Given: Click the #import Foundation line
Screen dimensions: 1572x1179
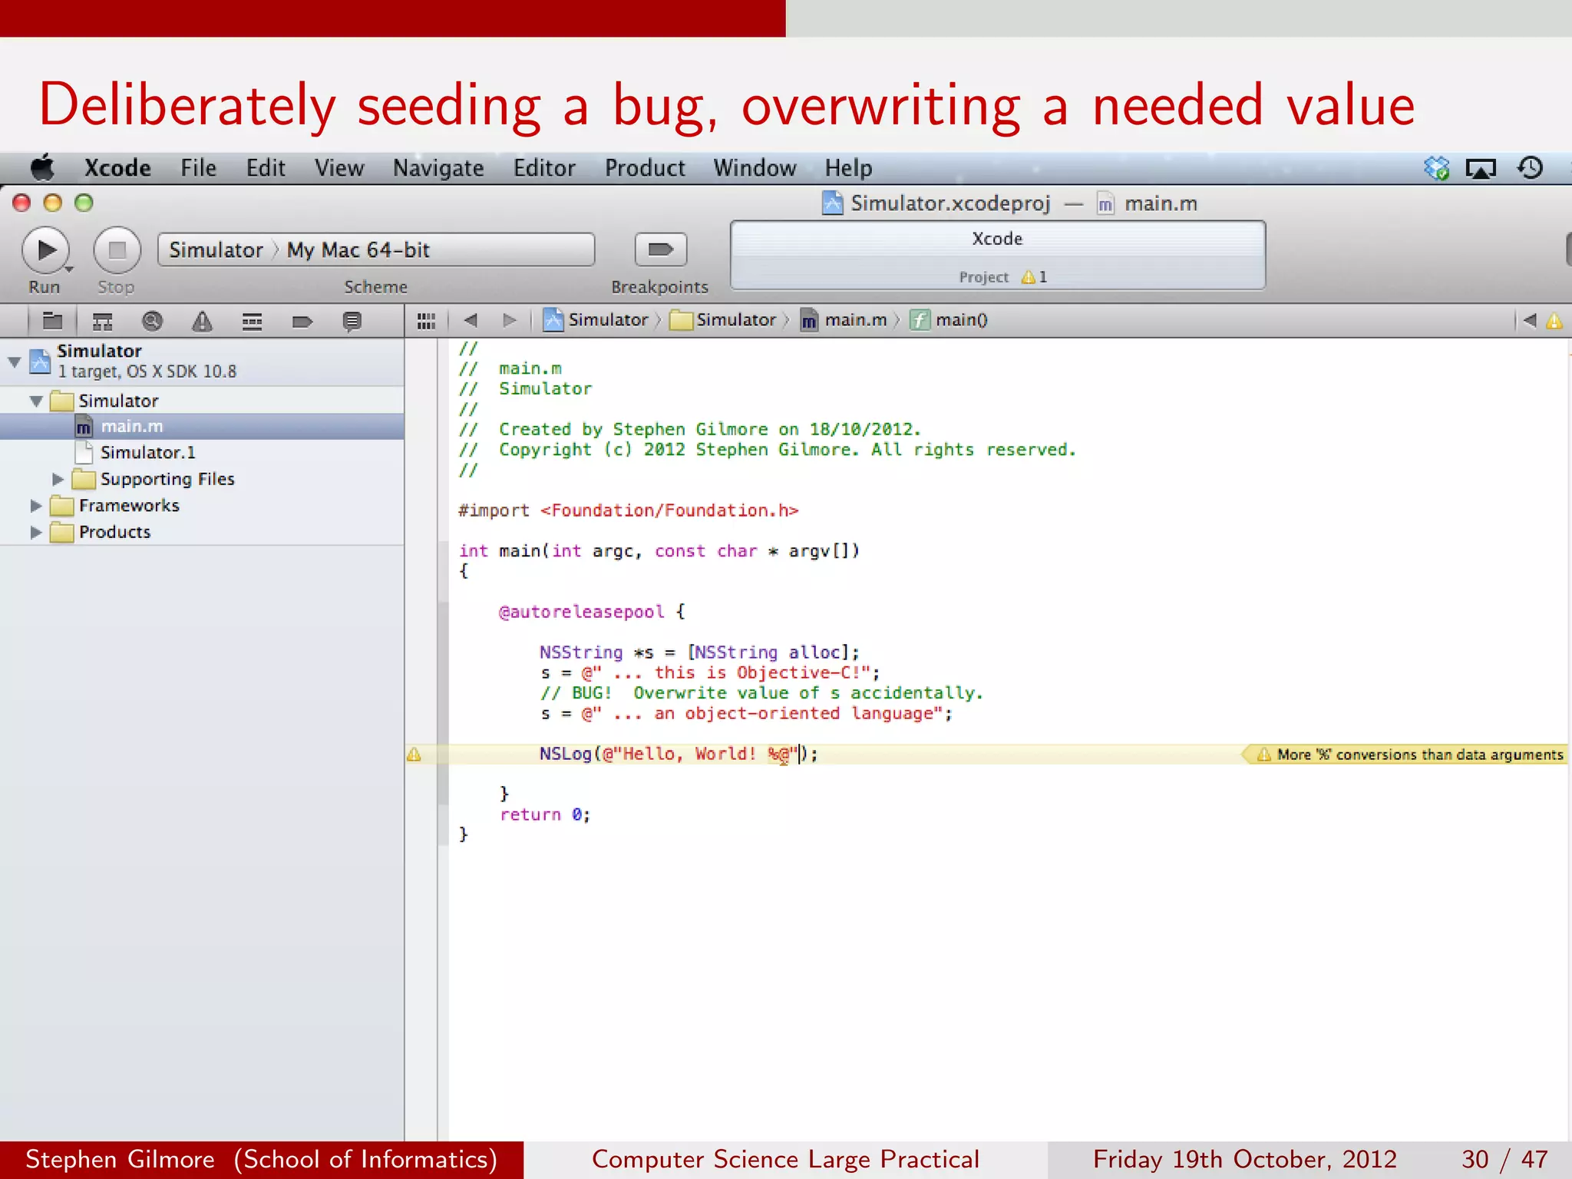Looking at the screenshot, I should [628, 510].
